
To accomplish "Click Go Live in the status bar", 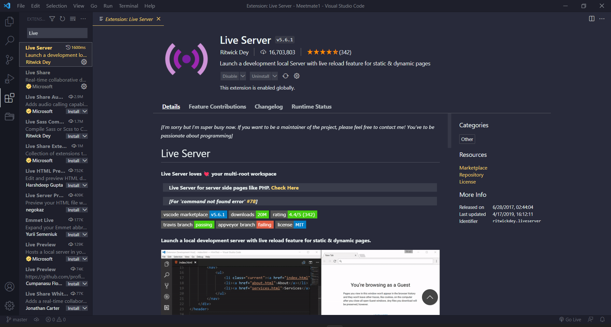I will 570,319.
